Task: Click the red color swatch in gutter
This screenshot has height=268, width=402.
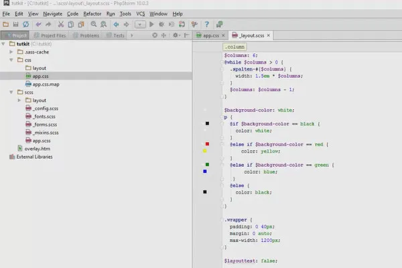Action: coord(207,144)
